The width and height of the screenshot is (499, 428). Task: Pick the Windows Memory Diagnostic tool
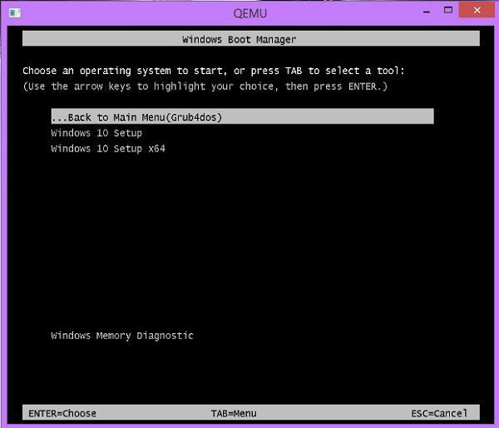(x=122, y=336)
